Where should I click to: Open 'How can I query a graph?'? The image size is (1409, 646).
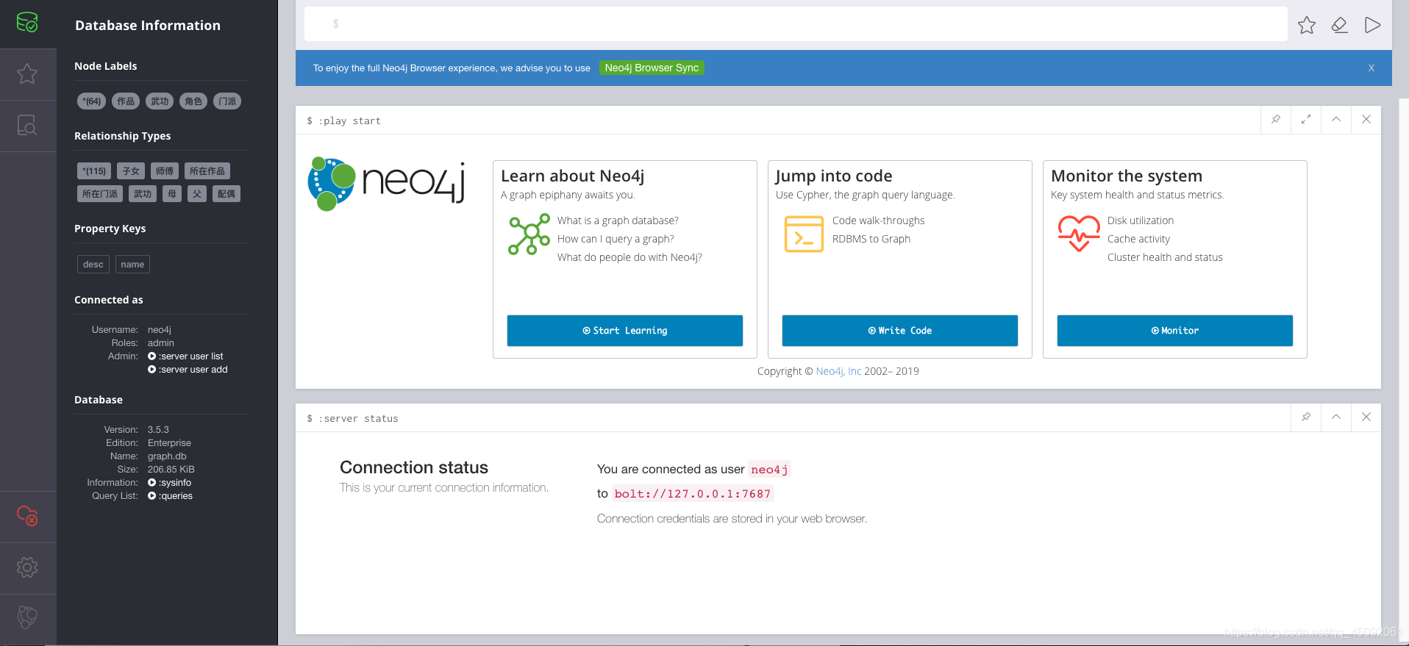pyautogui.click(x=616, y=239)
